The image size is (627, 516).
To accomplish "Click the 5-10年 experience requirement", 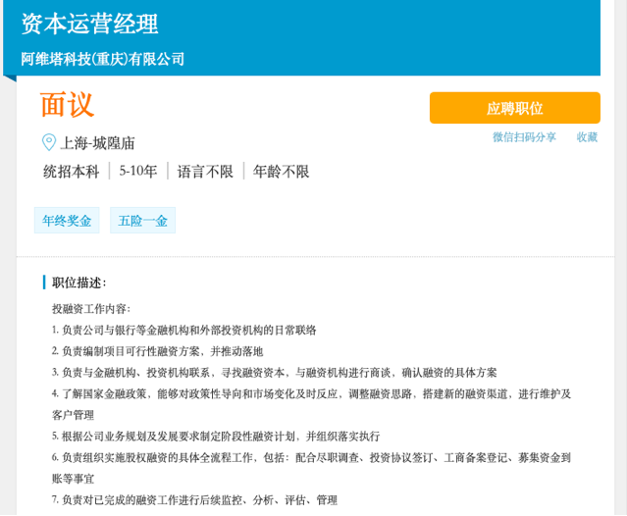I will (x=138, y=172).
